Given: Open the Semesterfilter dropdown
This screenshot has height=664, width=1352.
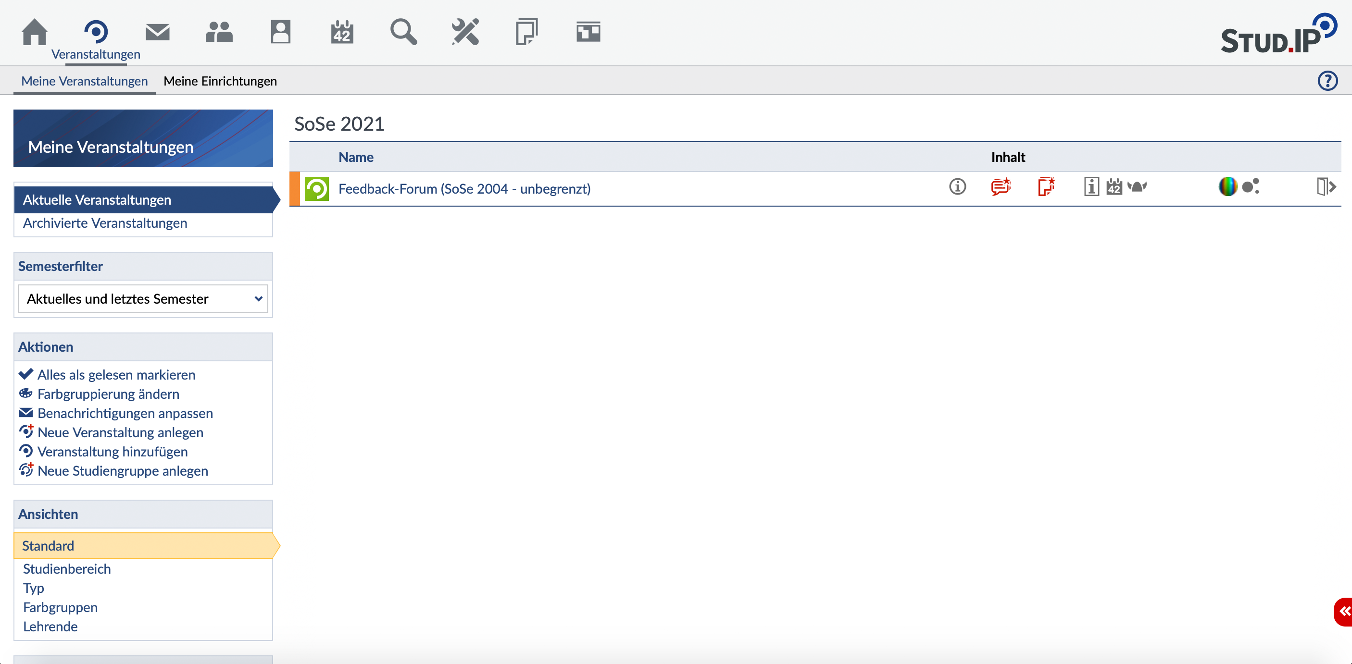Looking at the screenshot, I should point(143,299).
